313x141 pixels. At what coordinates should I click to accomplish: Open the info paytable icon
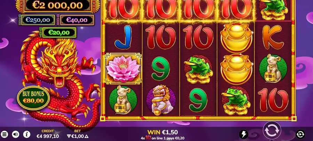point(27,134)
